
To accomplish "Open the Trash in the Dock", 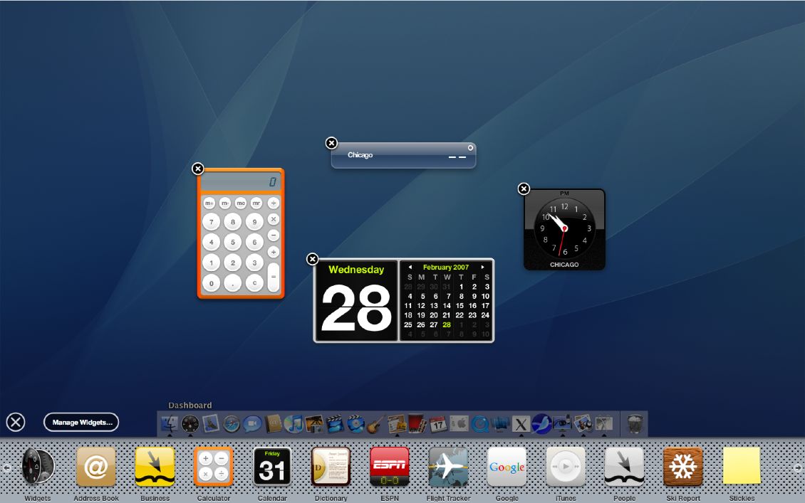I will pyautogui.click(x=635, y=424).
